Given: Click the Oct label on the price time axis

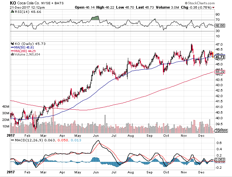Looking at the screenshot, I should click(x=166, y=135).
